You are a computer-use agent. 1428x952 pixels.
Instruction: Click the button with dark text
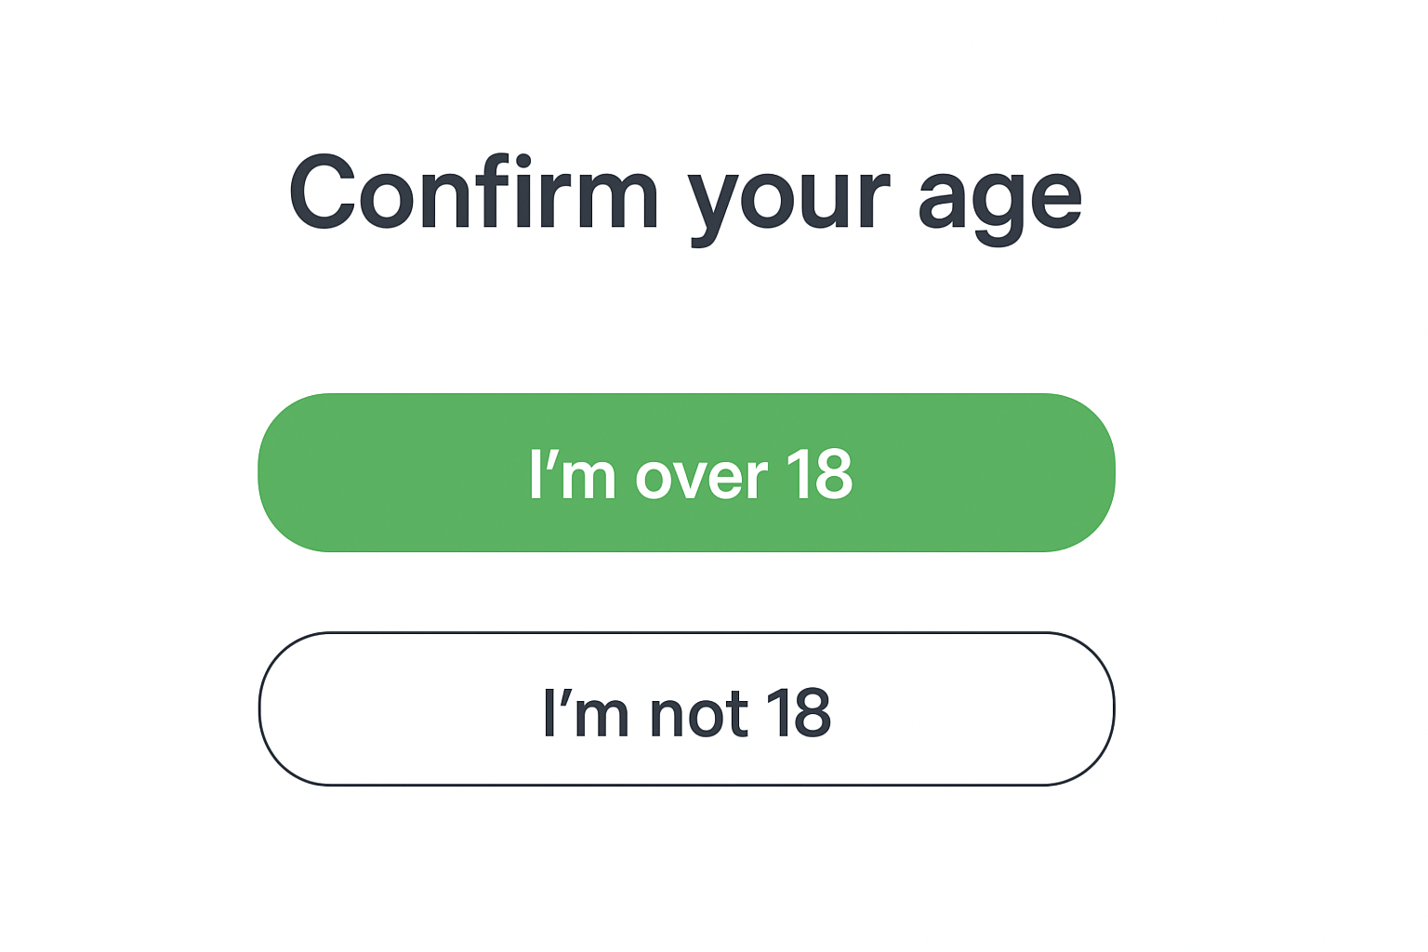pyautogui.click(x=686, y=709)
